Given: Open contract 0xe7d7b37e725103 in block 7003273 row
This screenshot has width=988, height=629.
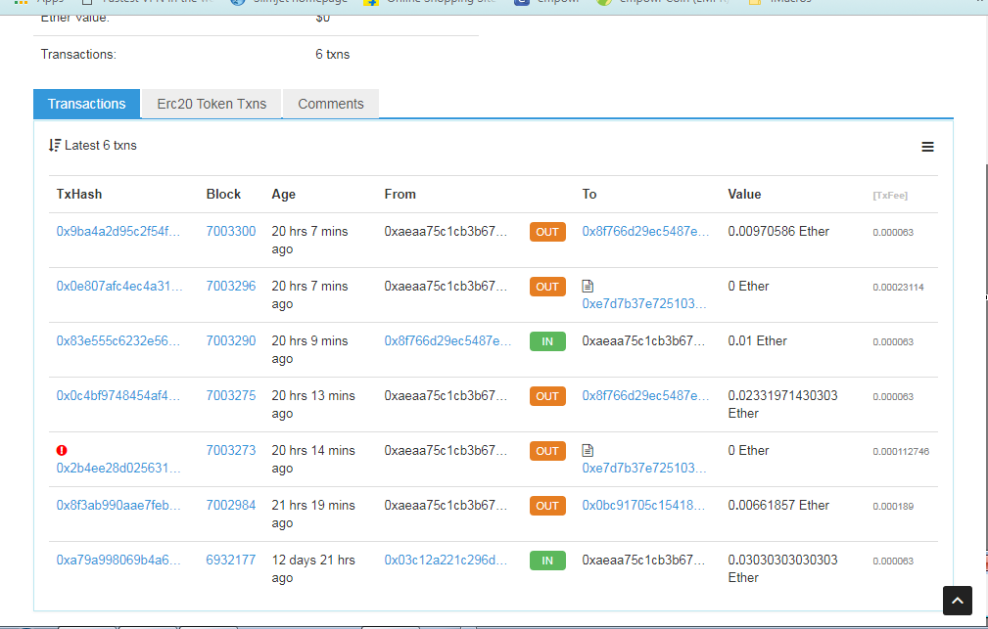Looking at the screenshot, I should click(644, 468).
